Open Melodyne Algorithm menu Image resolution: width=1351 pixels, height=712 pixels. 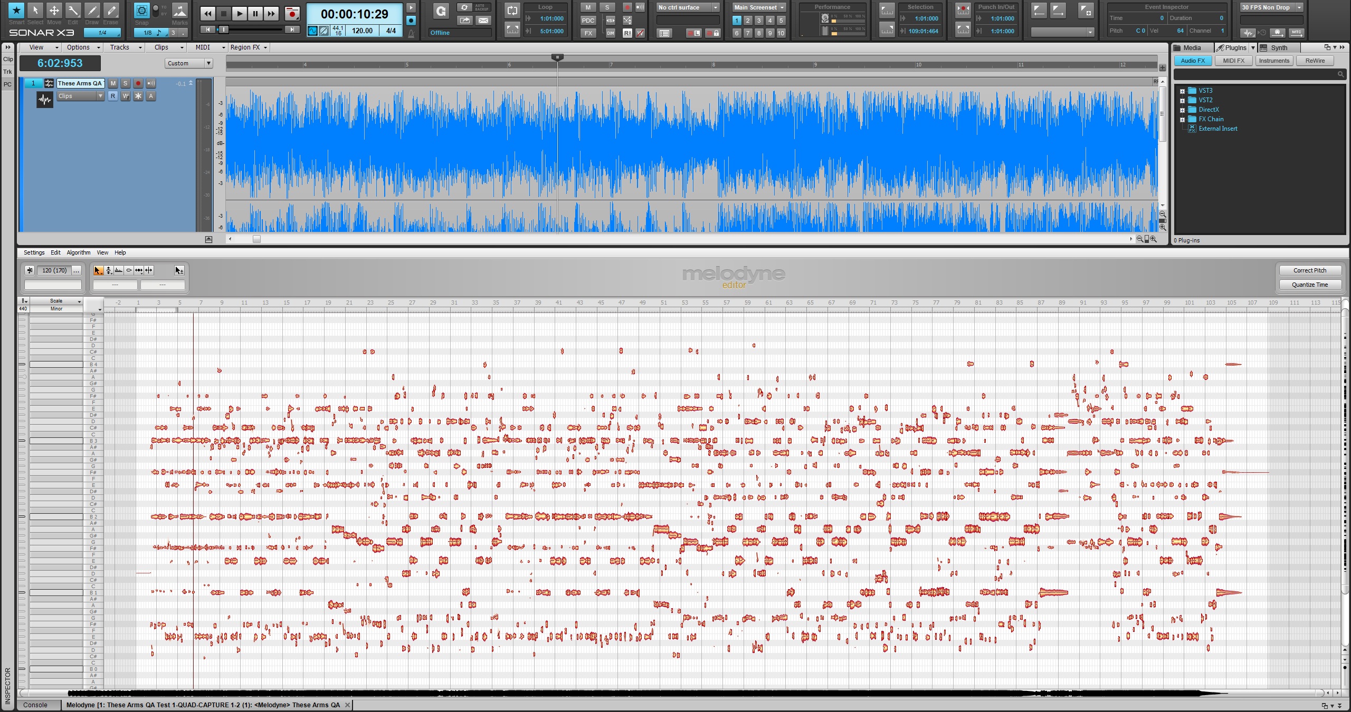click(78, 252)
